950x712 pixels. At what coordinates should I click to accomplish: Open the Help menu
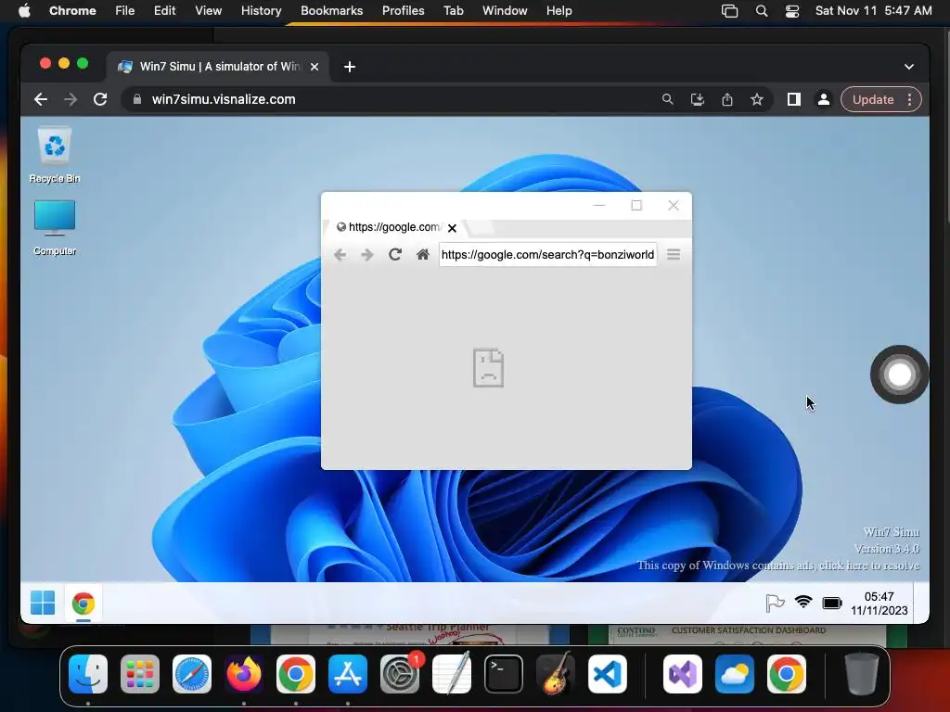pos(558,11)
